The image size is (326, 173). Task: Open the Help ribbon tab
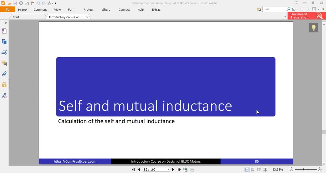tap(141, 10)
